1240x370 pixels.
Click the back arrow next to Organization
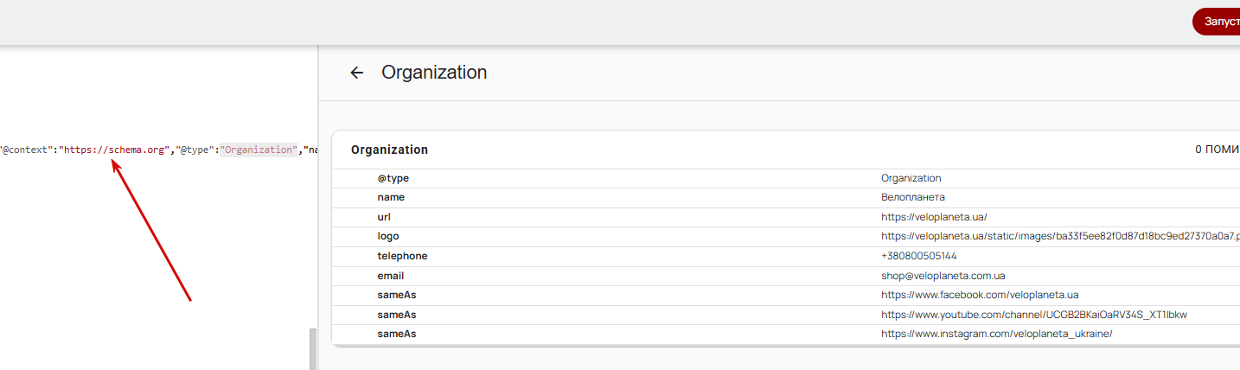357,73
